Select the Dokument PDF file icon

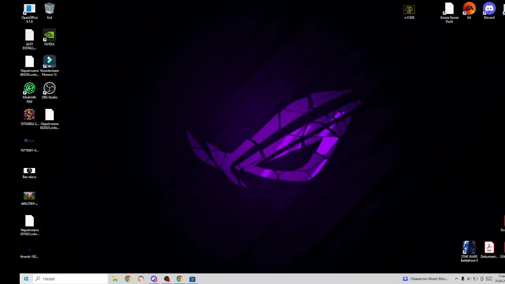tap(489, 250)
